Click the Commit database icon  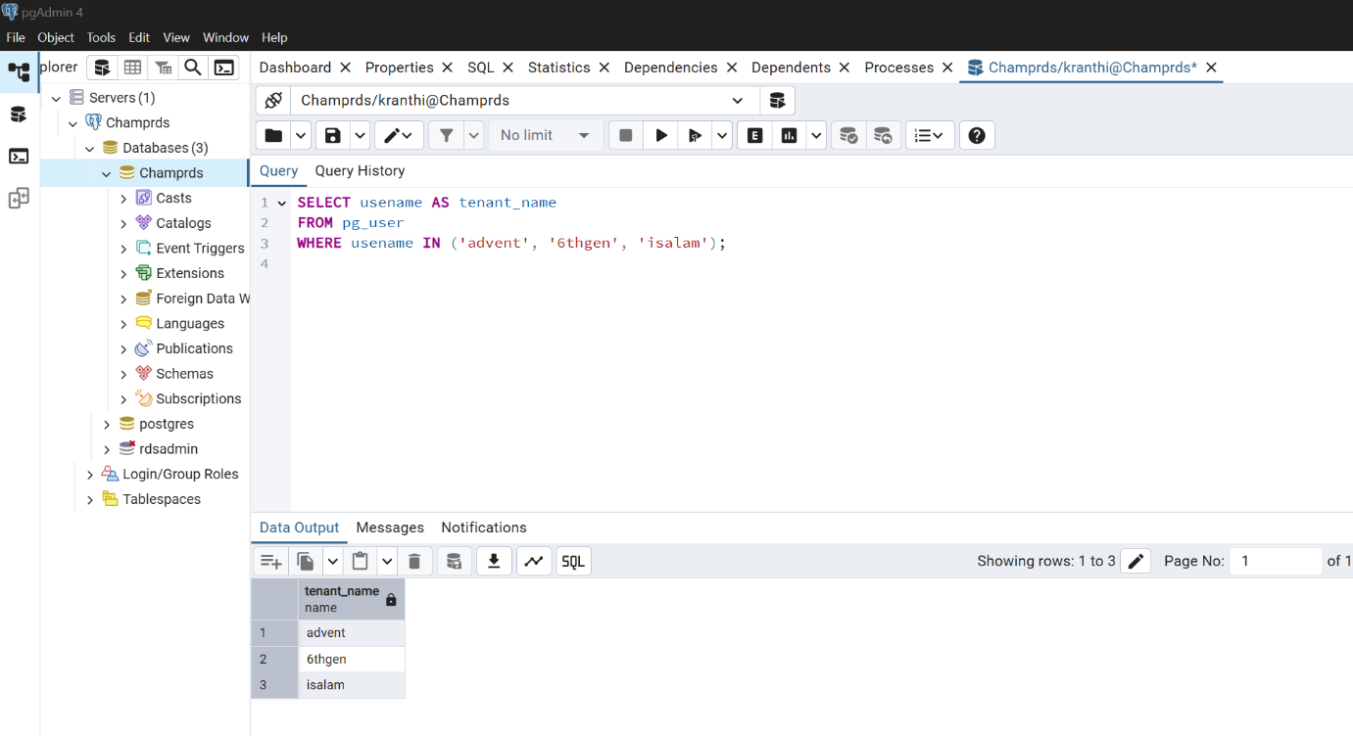(848, 135)
